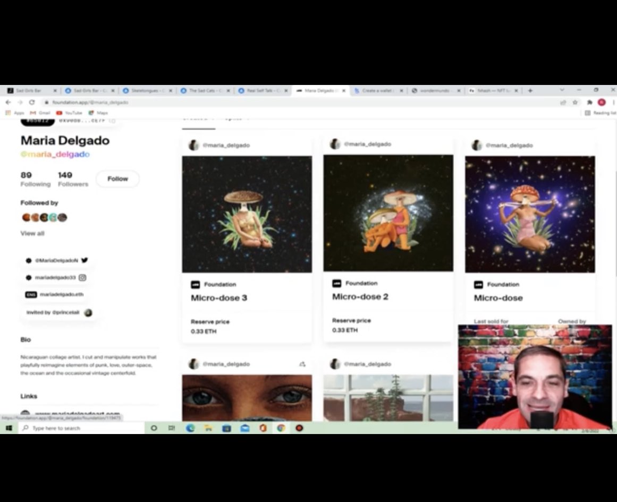This screenshot has width=617, height=502.
Task: Switch to the 'Sad Girls Bar' first browser tab
Action: pyautogui.click(x=32, y=90)
